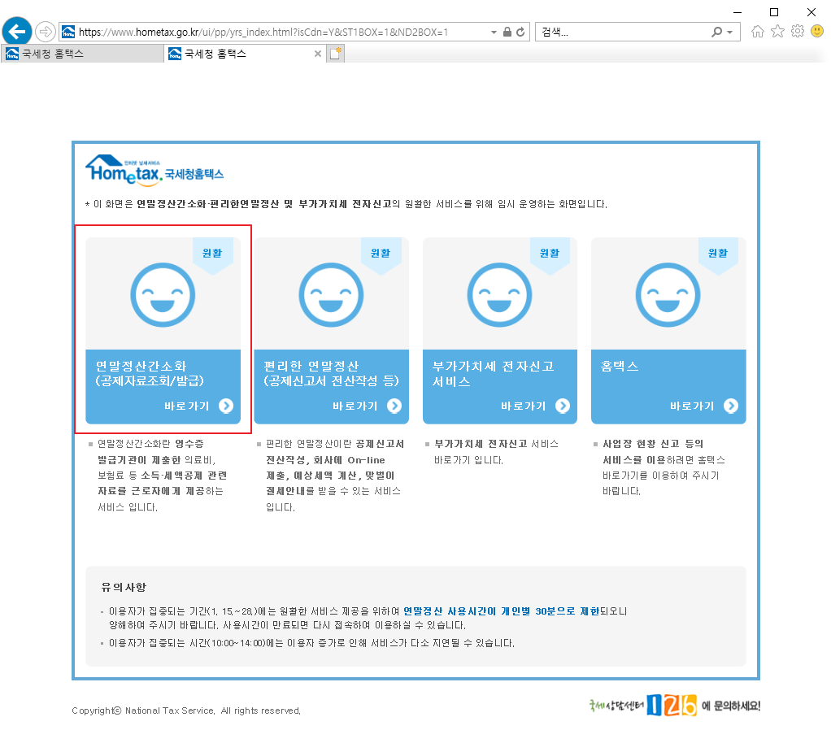Minimize the browser window

tap(737, 12)
